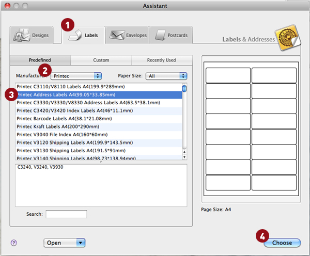The height and width of the screenshot is (256, 310).
Task: Select Printec C3110/V8110 Labels A4 row
Action: tap(99, 87)
